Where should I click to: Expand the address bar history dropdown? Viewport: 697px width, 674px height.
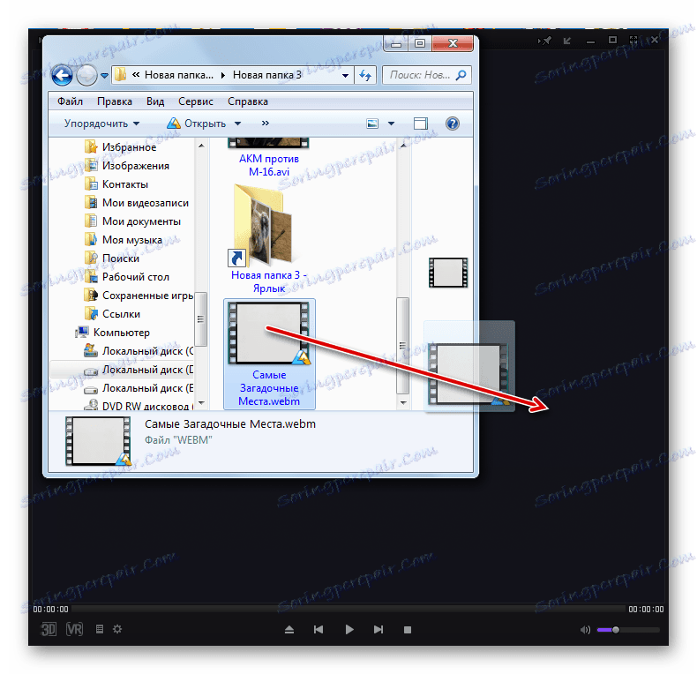coord(345,76)
